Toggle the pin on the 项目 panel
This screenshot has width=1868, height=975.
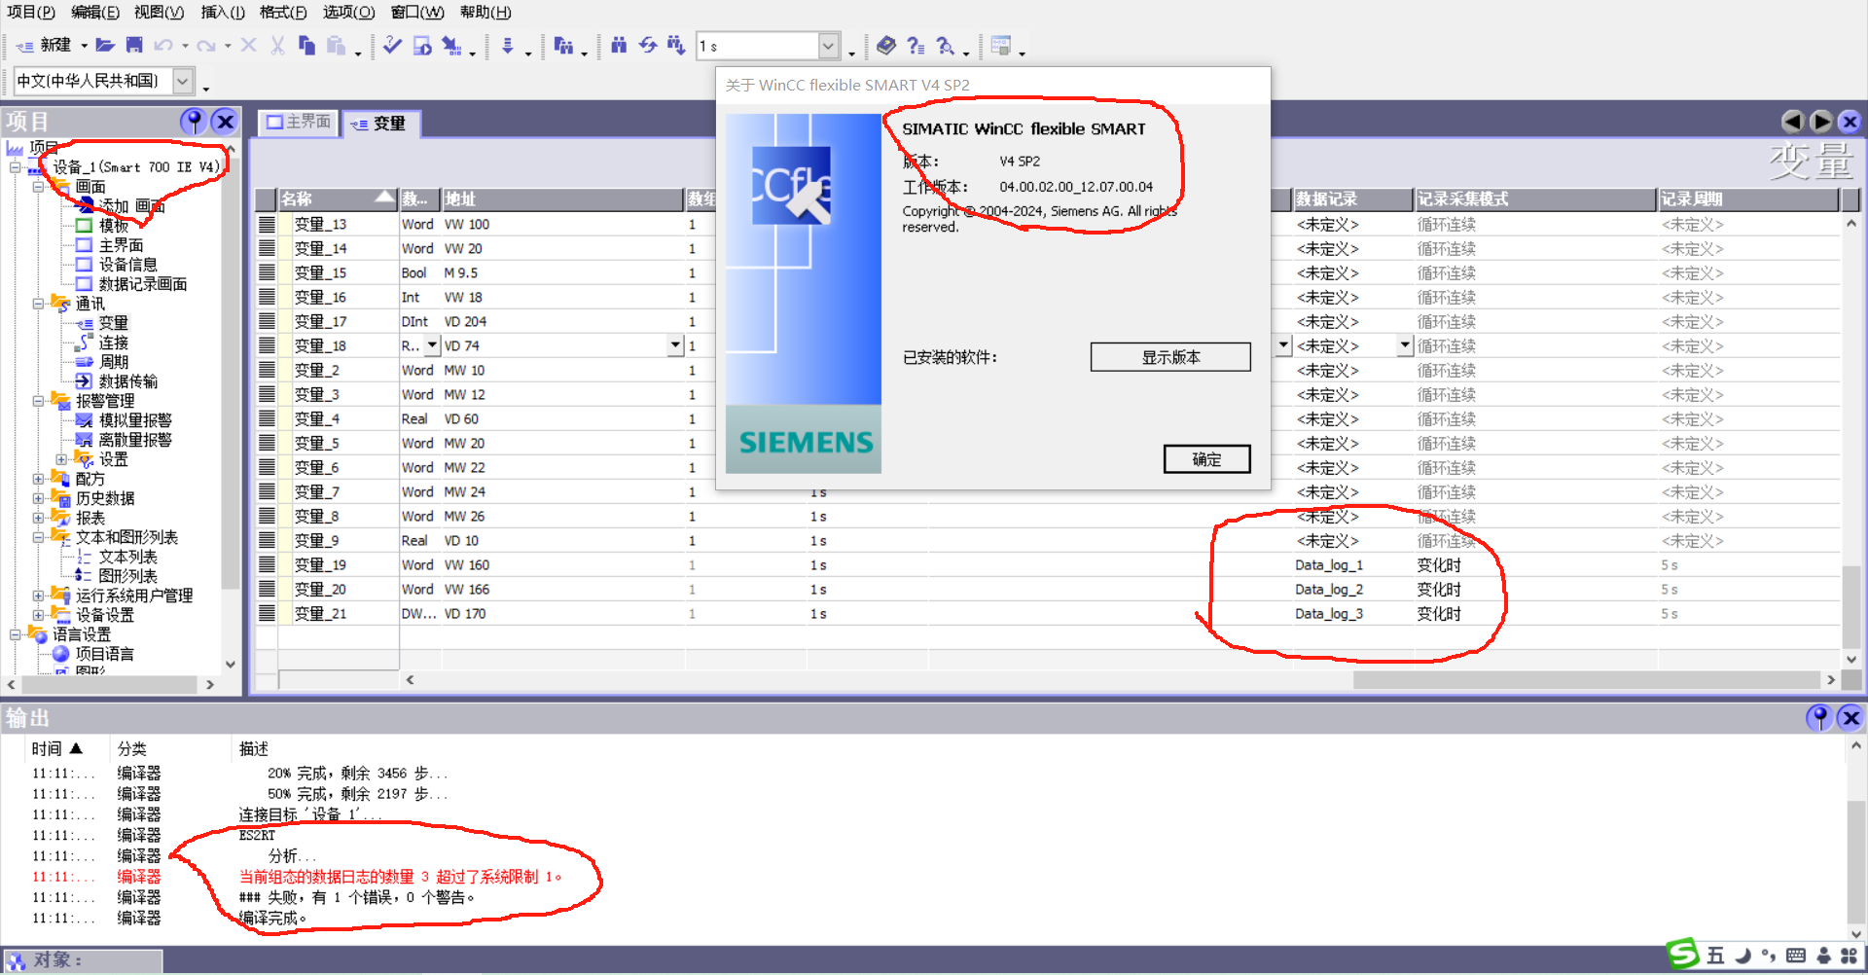194,122
